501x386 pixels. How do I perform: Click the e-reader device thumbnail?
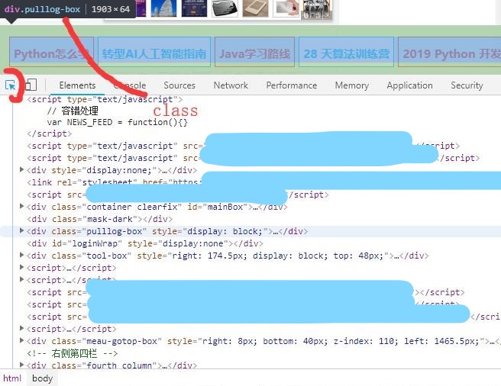click(256, 8)
